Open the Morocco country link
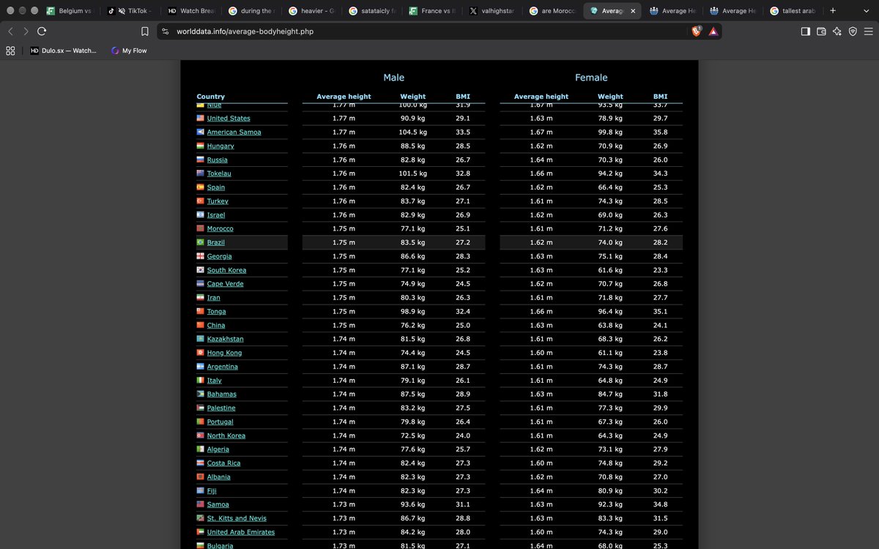Image resolution: width=879 pixels, height=549 pixels. tap(220, 229)
